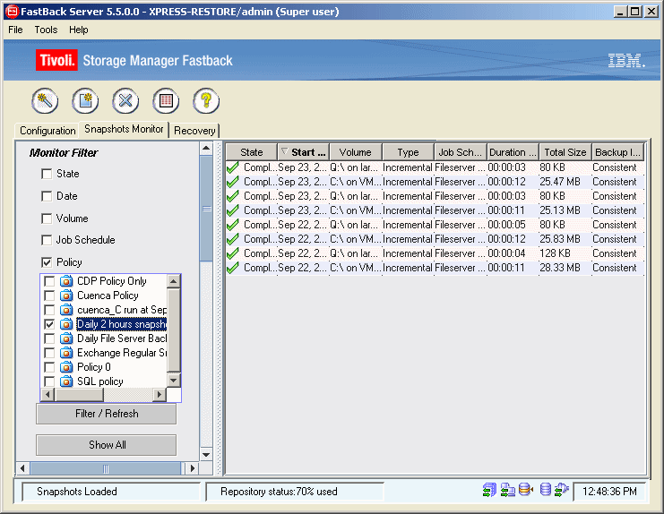Click policy list scroll up arrow
The height and width of the screenshot is (514, 664).
click(174, 281)
